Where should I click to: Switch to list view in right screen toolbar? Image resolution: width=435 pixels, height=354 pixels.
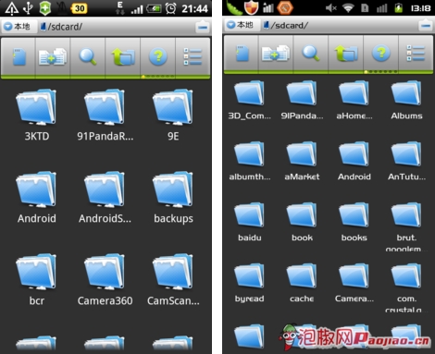[416, 54]
